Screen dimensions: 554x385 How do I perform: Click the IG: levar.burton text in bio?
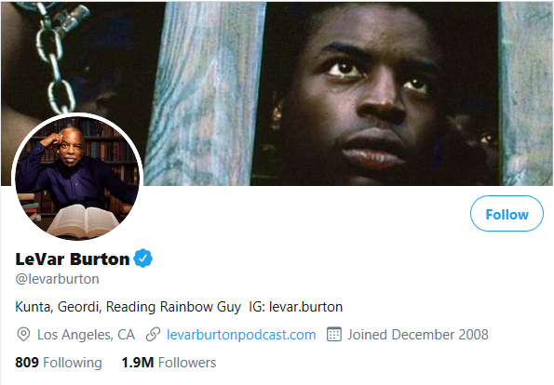[x=296, y=307]
